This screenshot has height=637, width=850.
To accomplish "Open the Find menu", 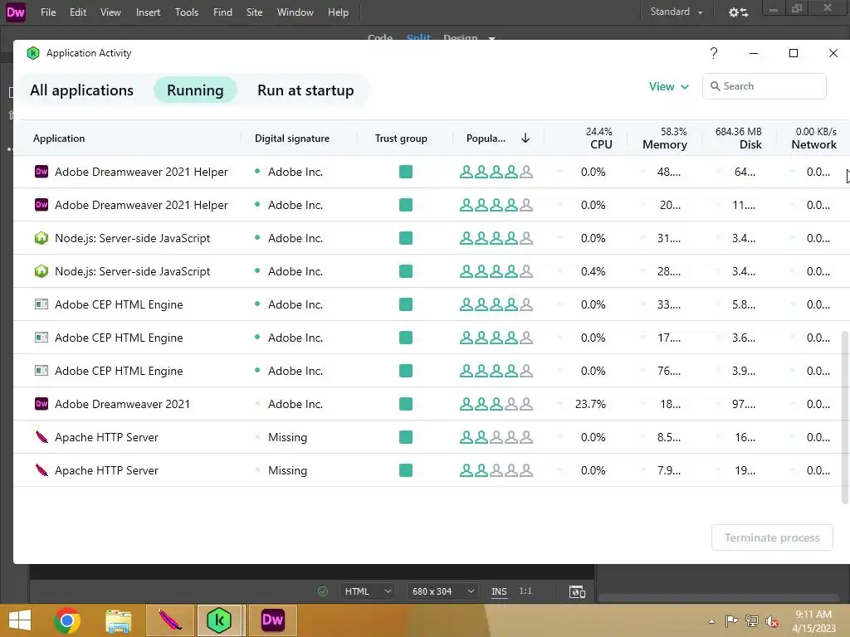I will (x=222, y=12).
